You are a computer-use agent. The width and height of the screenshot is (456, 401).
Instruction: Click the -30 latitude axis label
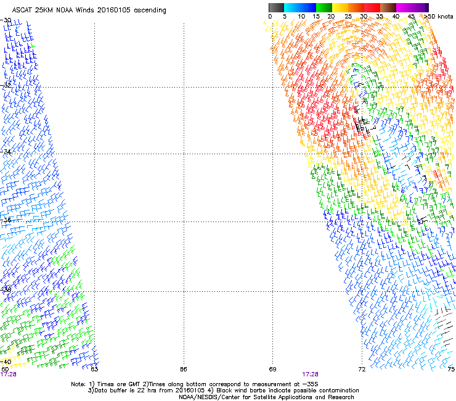[x=6, y=20]
